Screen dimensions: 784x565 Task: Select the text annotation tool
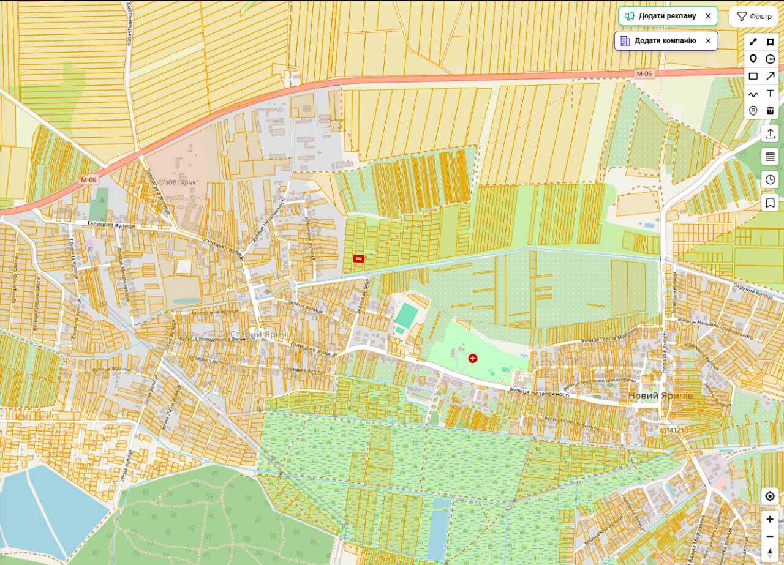click(771, 94)
